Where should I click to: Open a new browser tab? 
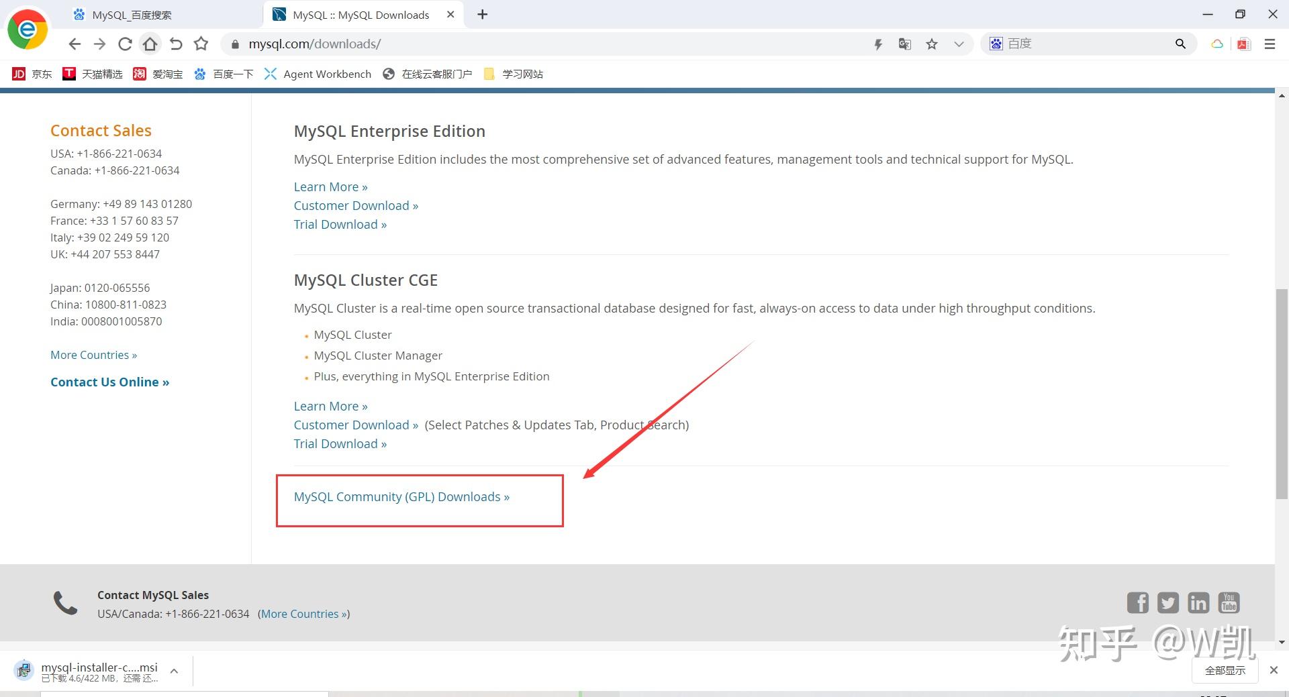pyautogui.click(x=483, y=15)
